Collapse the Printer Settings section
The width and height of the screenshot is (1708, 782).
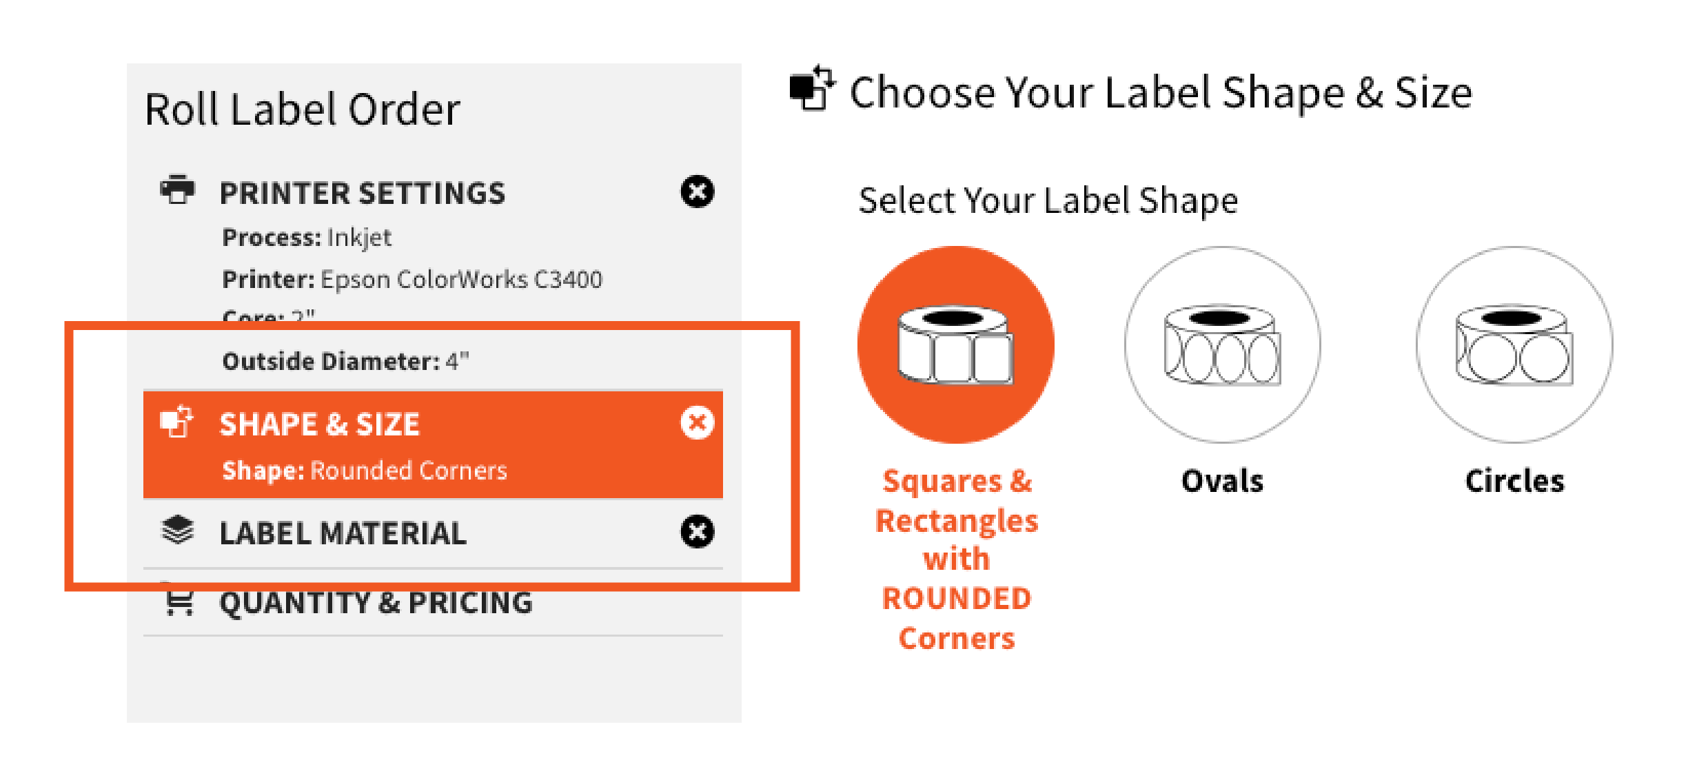pyautogui.click(x=363, y=192)
